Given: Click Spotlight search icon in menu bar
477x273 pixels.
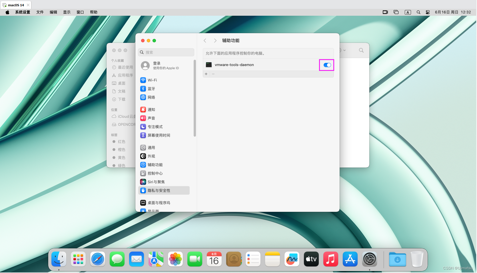Looking at the screenshot, I should pyautogui.click(x=418, y=12).
